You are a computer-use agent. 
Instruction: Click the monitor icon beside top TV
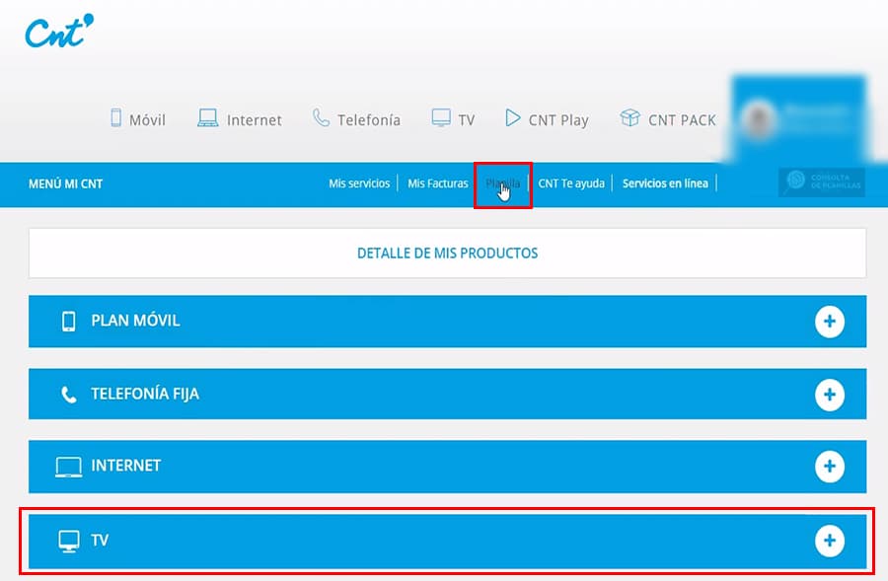tap(441, 118)
